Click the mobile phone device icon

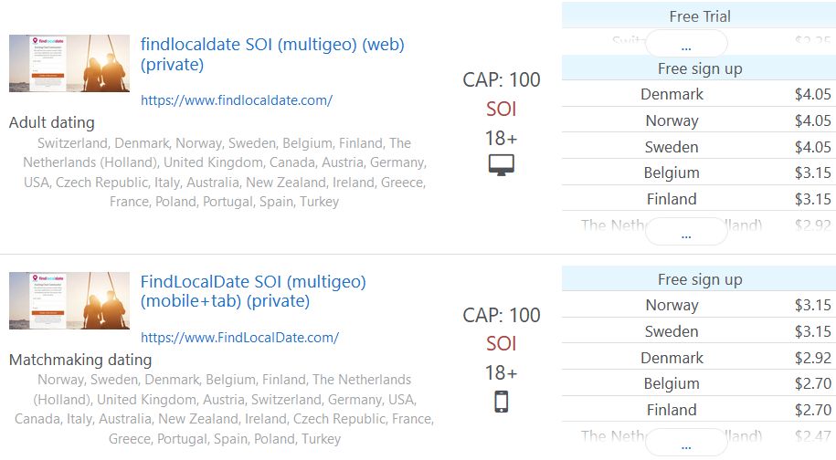502,402
